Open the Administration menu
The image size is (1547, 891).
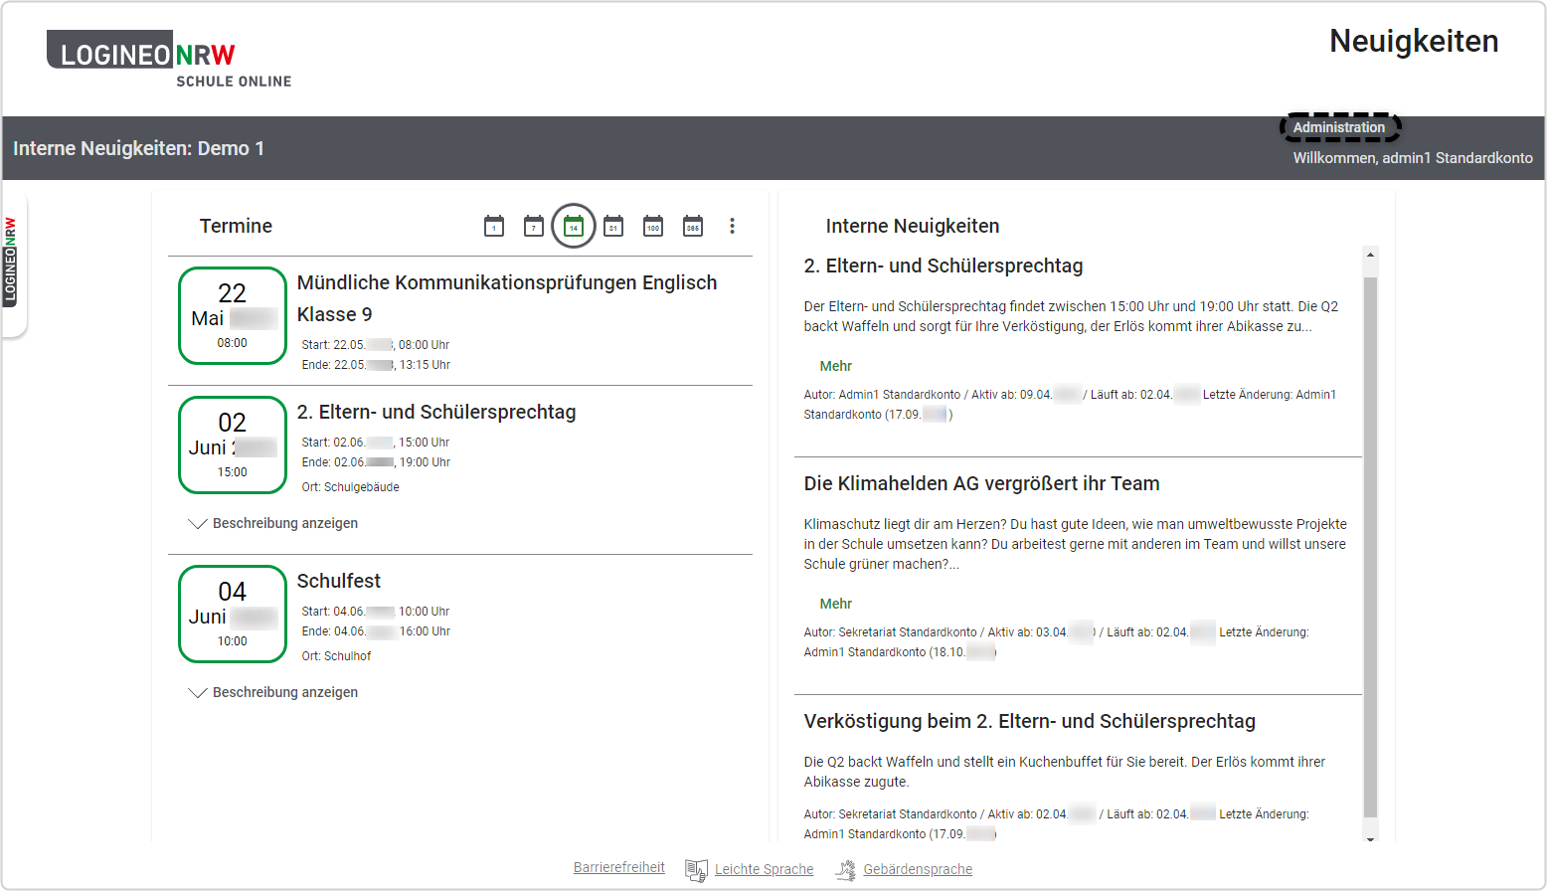point(1339,127)
